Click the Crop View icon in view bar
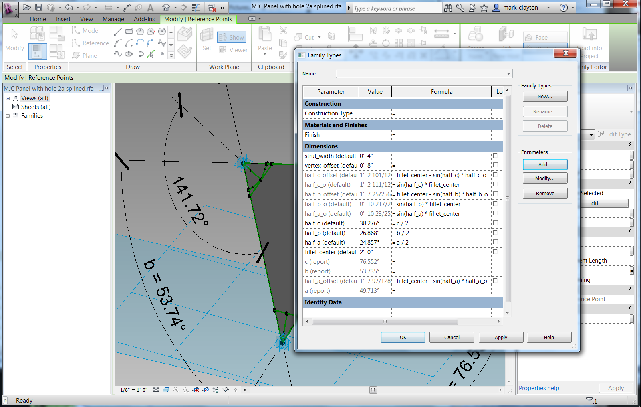Viewport: 641px width, 407px height. pyautogui.click(x=196, y=390)
